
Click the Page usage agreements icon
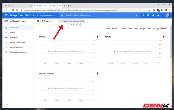click(x=6, y=52)
